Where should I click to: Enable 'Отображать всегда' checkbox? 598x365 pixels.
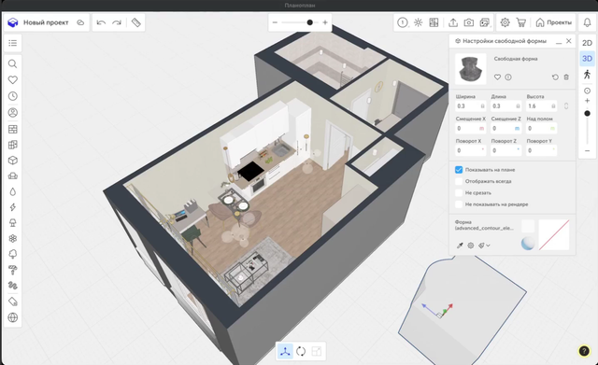tap(459, 181)
